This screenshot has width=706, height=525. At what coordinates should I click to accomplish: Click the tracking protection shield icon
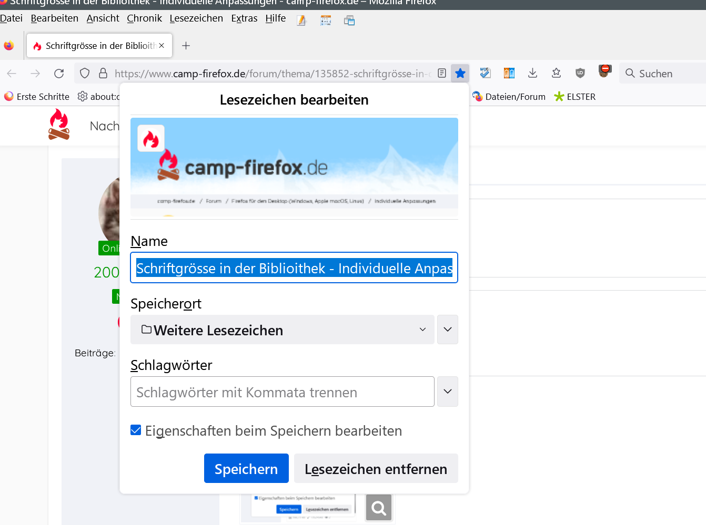[85, 74]
